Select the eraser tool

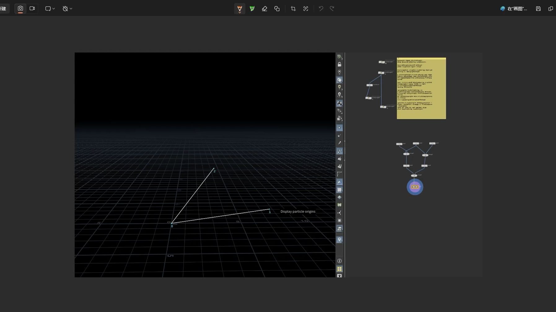coord(265,9)
